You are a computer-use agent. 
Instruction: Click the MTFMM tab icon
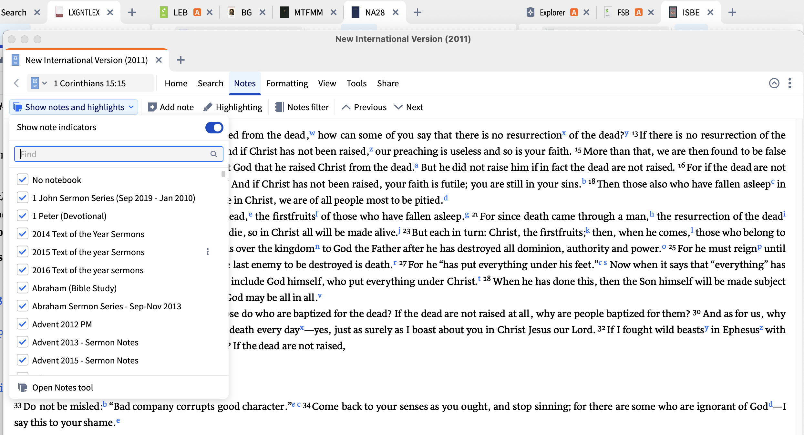click(x=284, y=12)
